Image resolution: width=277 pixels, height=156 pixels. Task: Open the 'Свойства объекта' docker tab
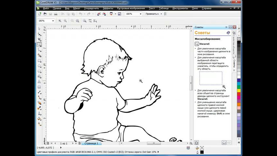pos(234,43)
